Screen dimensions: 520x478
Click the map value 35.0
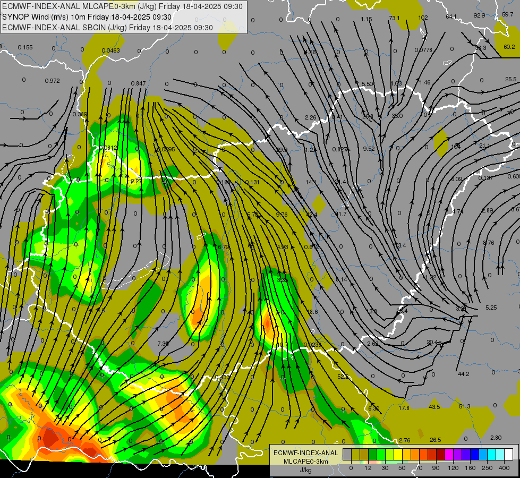pos(397,116)
